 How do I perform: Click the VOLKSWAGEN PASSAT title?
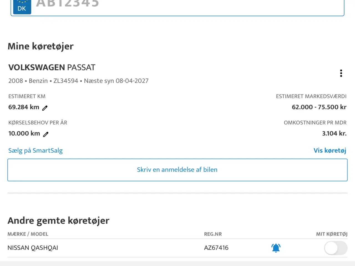point(52,67)
